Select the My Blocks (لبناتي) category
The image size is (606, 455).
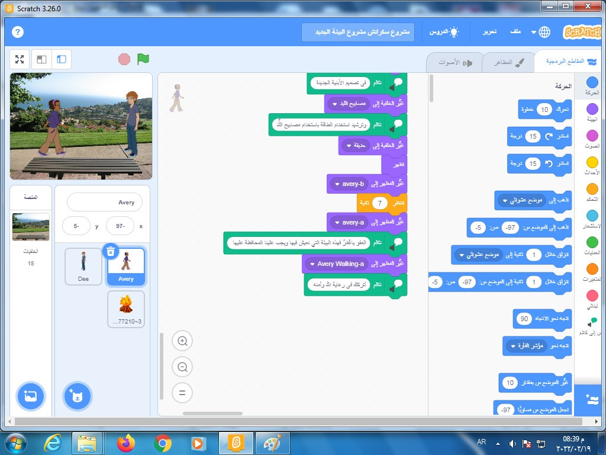point(592,299)
